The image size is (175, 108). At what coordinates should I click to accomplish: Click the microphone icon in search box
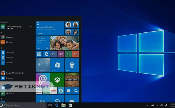click(43, 105)
